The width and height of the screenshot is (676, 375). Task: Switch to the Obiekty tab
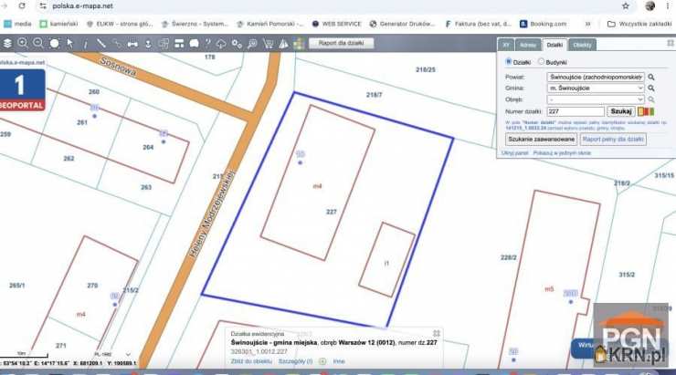click(582, 45)
